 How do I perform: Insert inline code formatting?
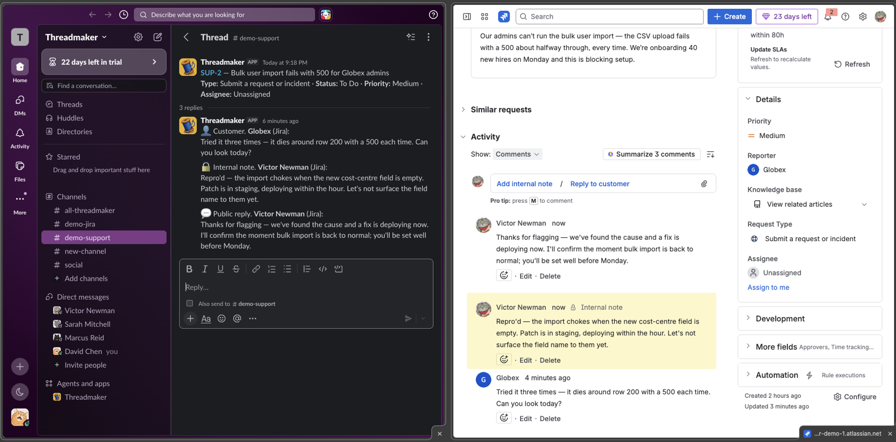(x=323, y=269)
